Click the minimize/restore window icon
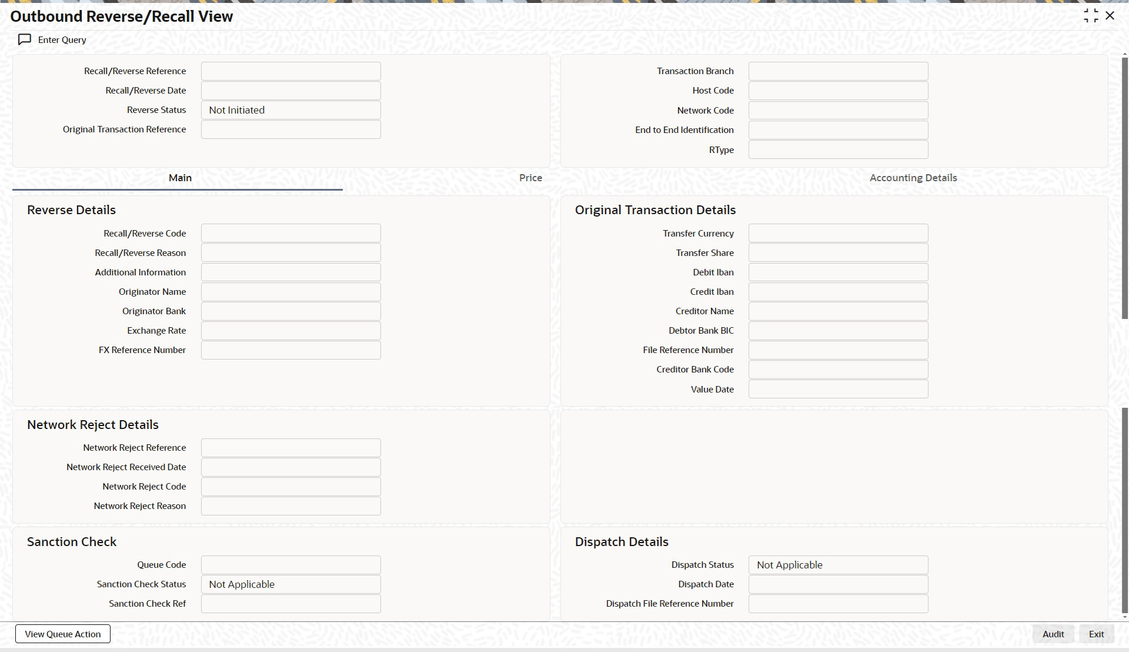The image size is (1129, 652). coord(1091,16)
